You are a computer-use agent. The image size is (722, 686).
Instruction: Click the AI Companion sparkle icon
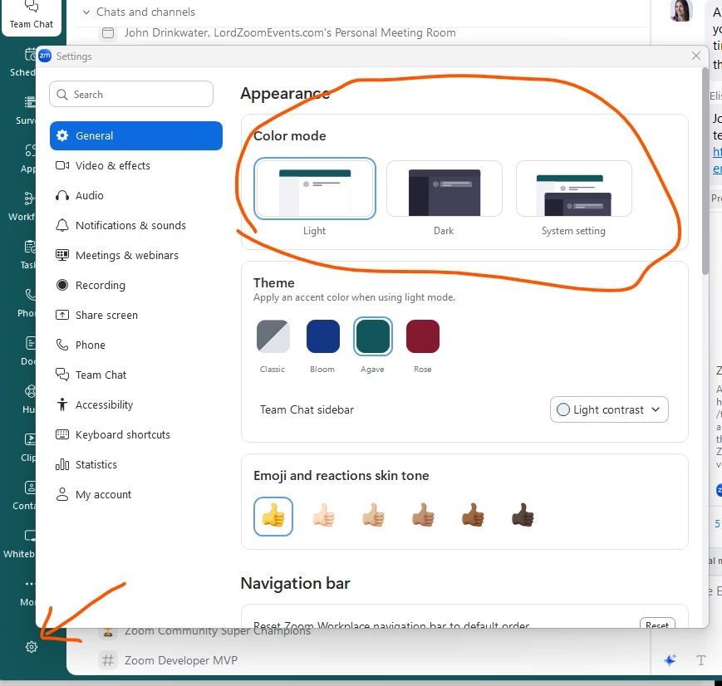click(670, 660)
